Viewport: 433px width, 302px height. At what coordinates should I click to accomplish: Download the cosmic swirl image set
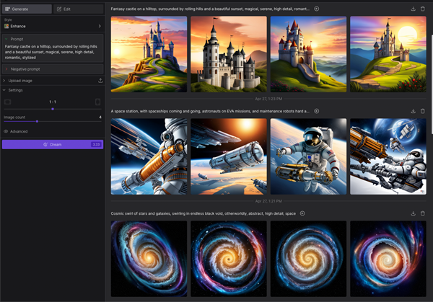coord(413,213)
